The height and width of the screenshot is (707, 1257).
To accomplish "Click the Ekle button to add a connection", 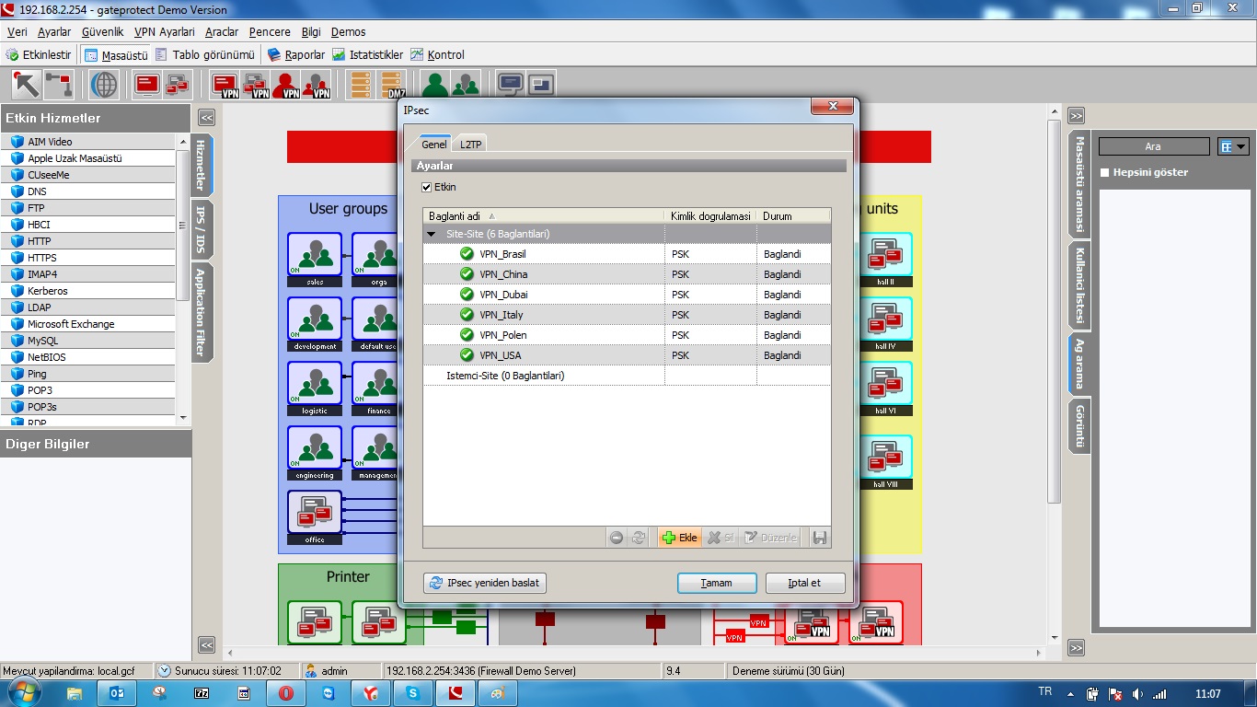I will point(679,538).
